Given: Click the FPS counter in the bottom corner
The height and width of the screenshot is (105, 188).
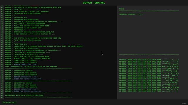Looking at the screenshot, I should 184,104.
